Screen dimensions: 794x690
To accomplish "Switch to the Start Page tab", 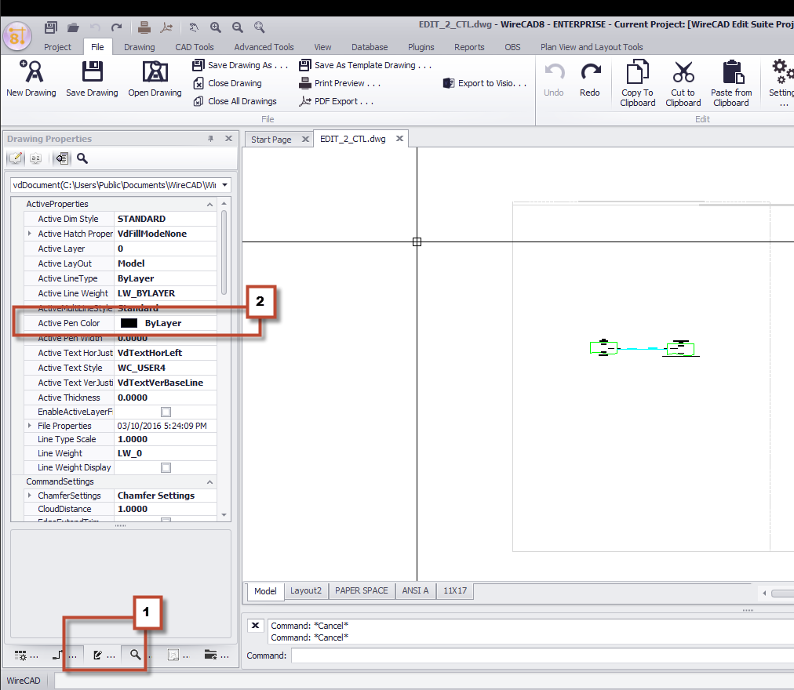I will 271,140.
